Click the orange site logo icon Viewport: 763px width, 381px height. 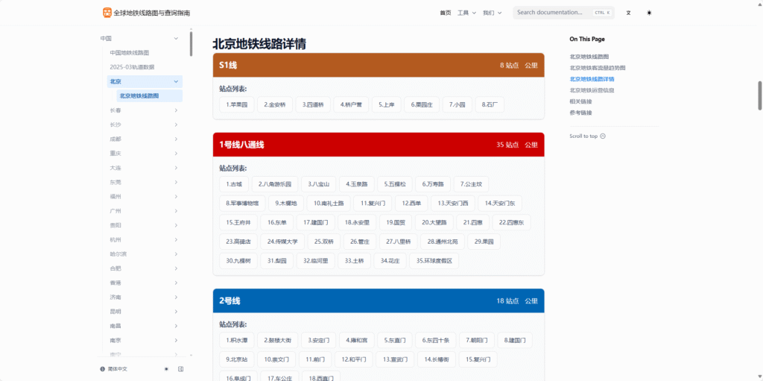[107, 13]
